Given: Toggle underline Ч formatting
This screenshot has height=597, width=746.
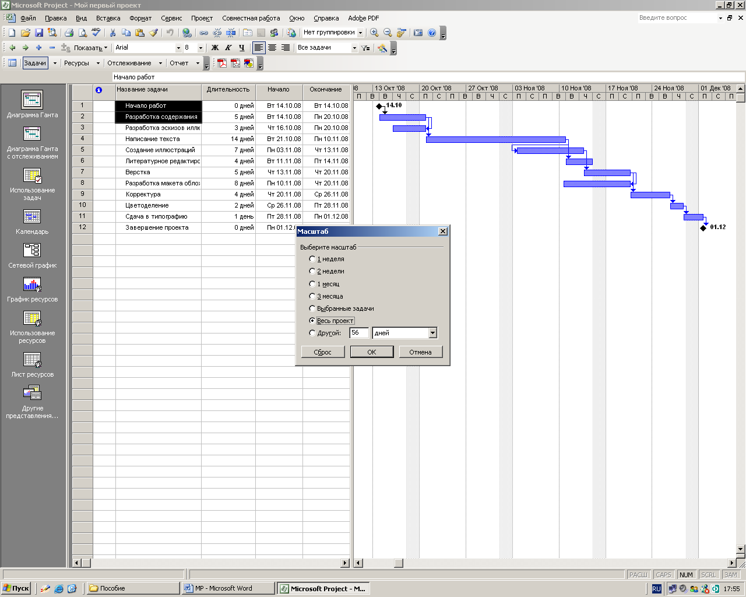Looking at the screenshot, I should click(x=242, y=48).
